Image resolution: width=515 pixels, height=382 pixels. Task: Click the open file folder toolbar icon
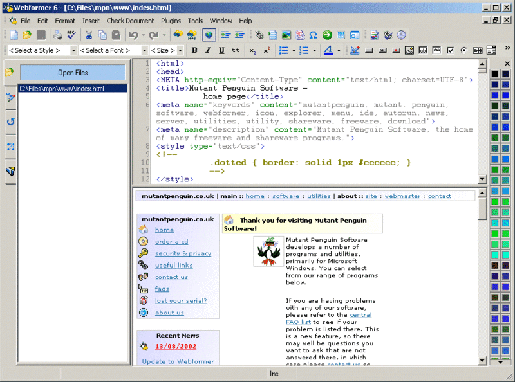(27, 35)
